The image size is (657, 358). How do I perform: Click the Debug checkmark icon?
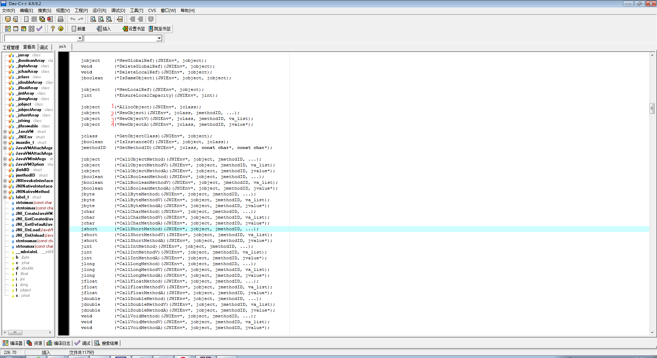[x=39, y=29]
